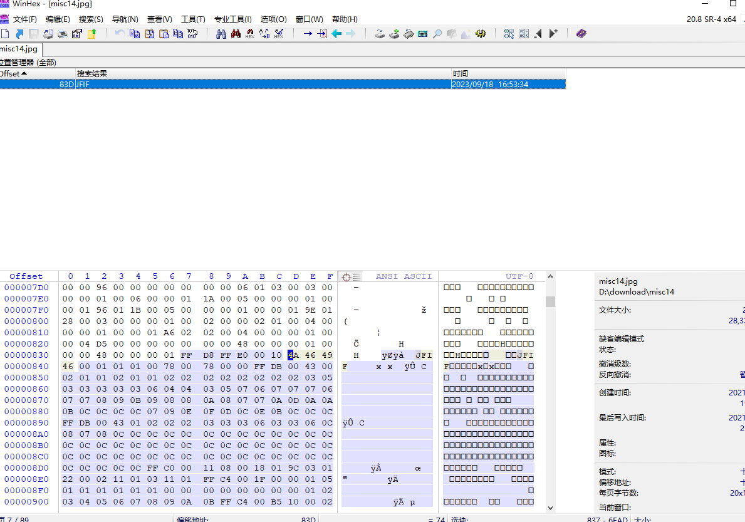745x522 pixels.
Task: Click the printer icon in toolbar
Action: pyautogui.click(x=63, y=34)
